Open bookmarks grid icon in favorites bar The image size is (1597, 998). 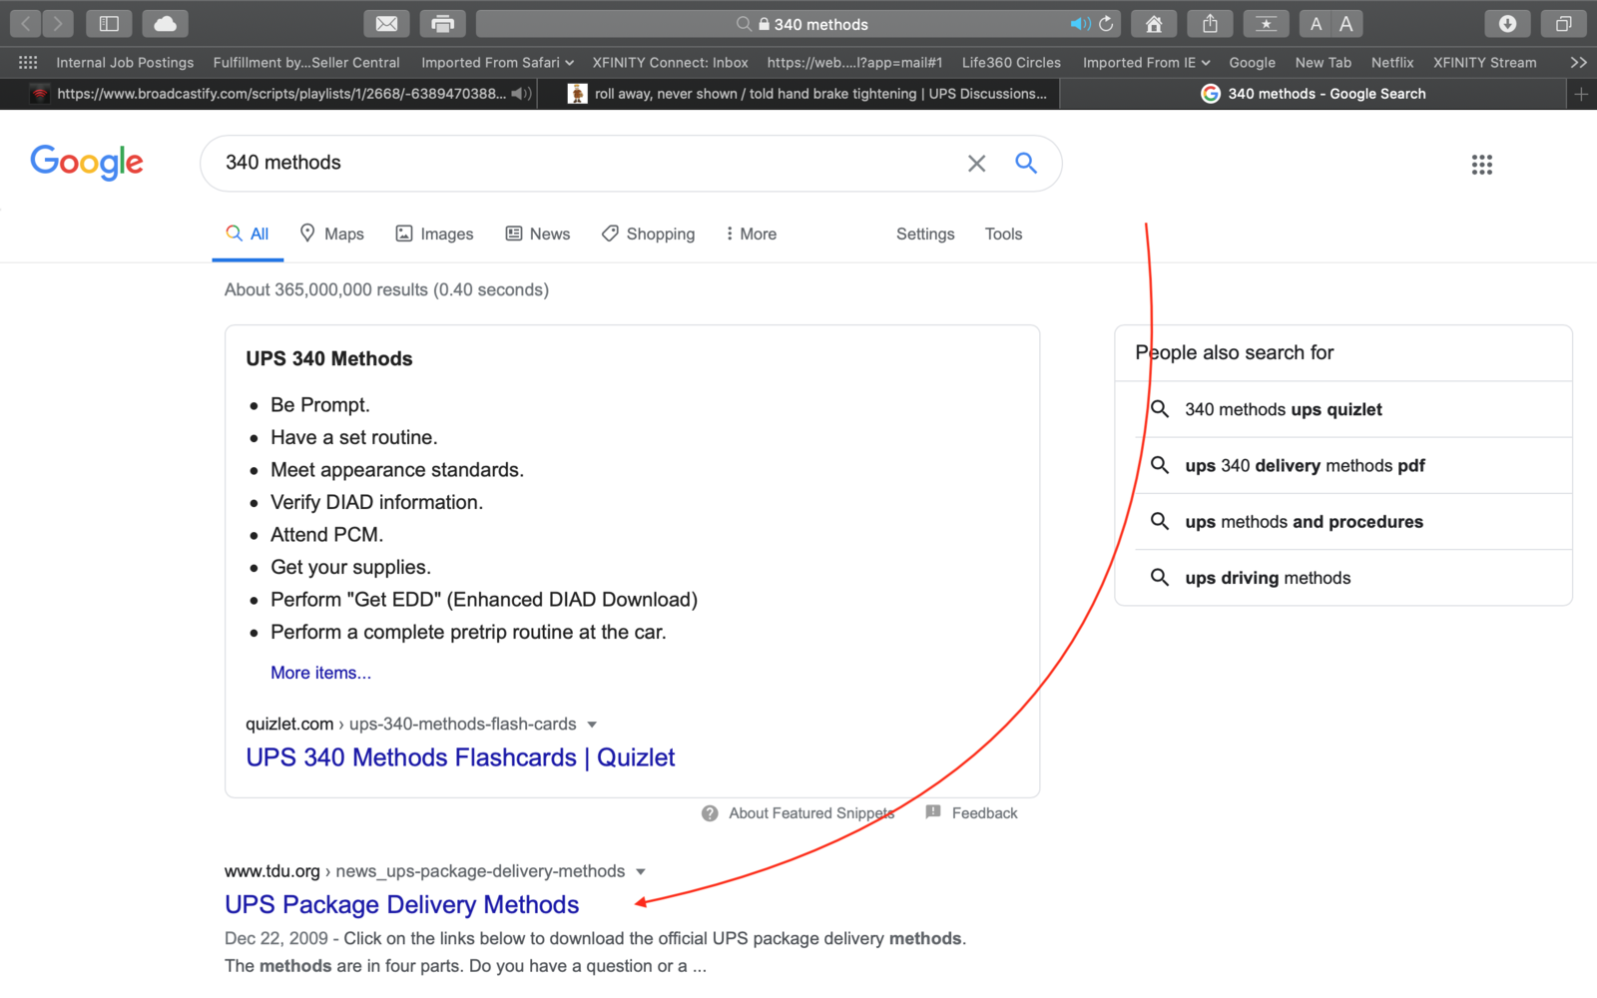pyautogui.click(x=28, y=62)
